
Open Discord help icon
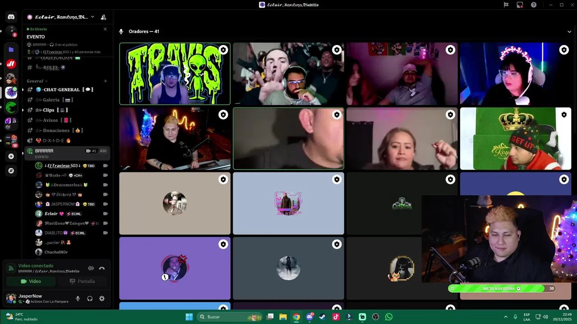coord(534,5)
